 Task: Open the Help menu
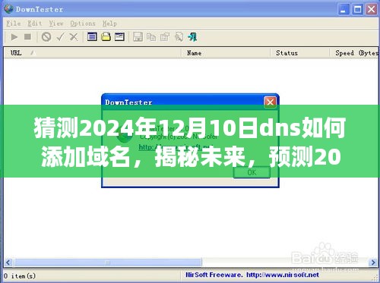click(x=109, y=24)
